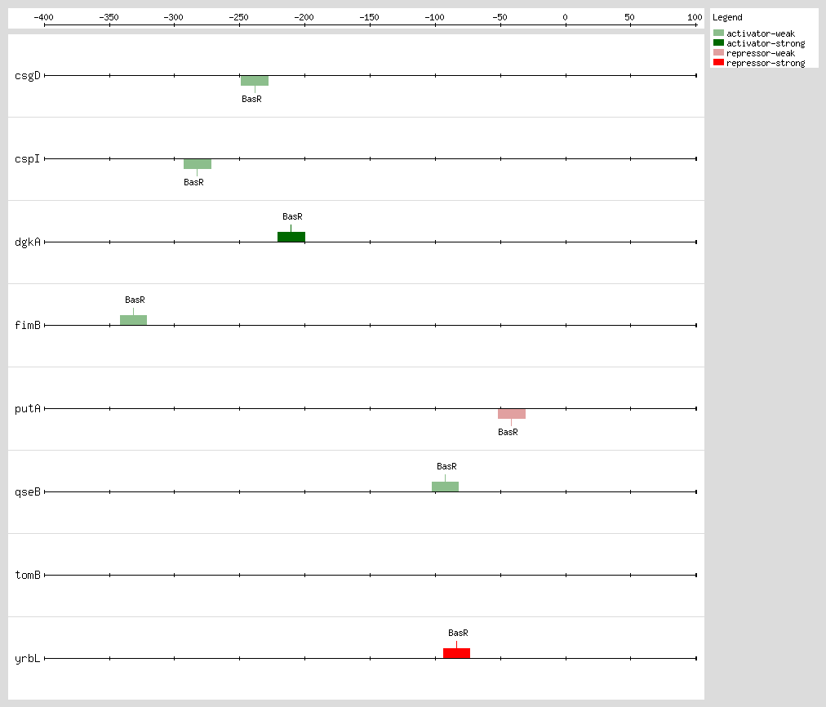
Task: Click the BasR text label under cspI
Action: click(194, 182)
